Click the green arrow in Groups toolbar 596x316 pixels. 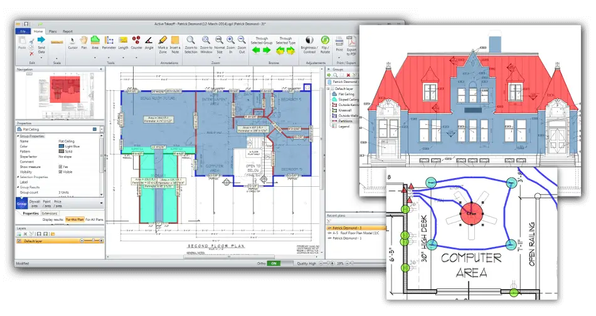(329, 75)
